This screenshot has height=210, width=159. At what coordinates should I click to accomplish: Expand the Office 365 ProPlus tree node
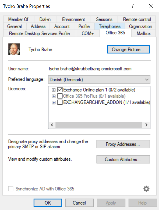[54, 96]
